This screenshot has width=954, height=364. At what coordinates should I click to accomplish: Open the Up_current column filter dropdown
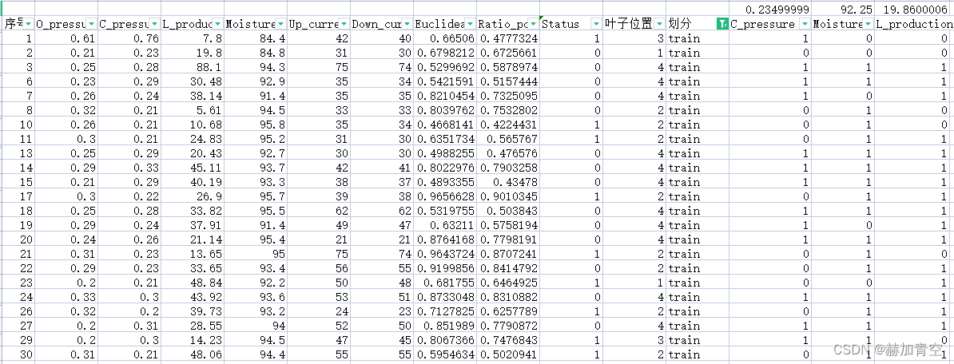[x=344, y=24]
